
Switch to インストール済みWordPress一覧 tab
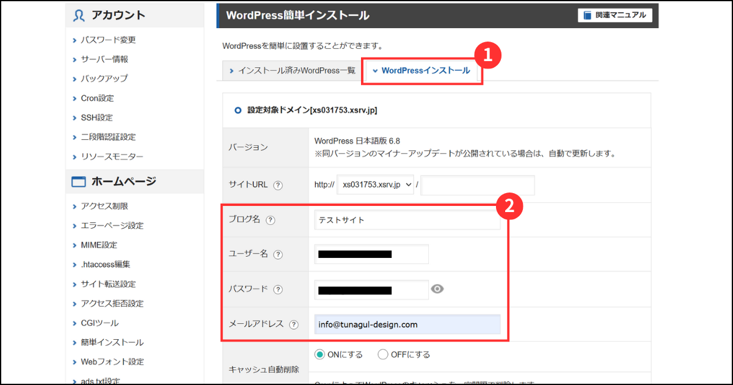coord(292,71)
